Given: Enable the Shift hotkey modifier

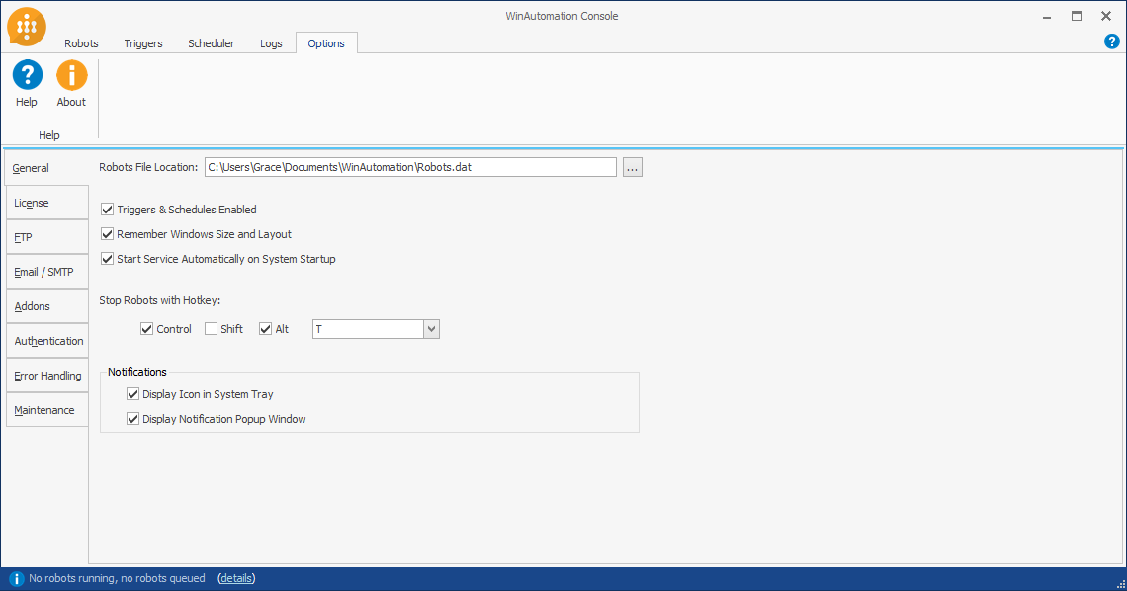Looking at the screenshot, I should pyautogui.click(x=211, y=329).
